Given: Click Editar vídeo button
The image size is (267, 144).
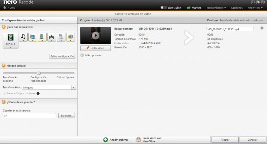Looking at the screenshot, I should pyautogui.click(x=95, y=48).
